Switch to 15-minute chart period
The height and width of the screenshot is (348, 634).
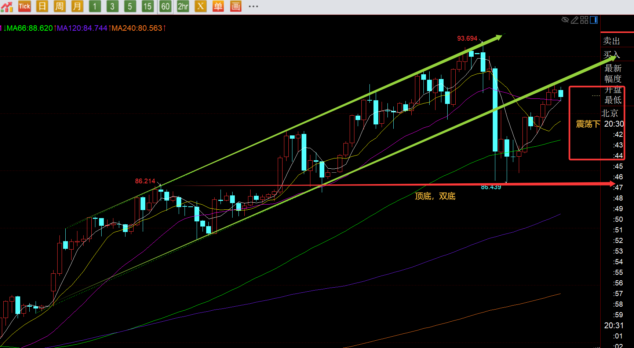pyautogui.click(x=147, y=6)
